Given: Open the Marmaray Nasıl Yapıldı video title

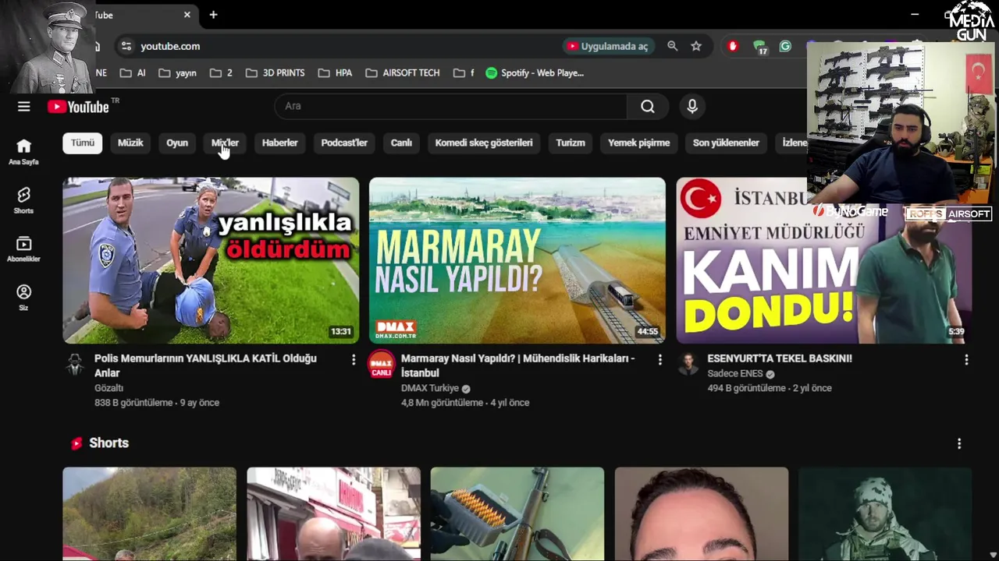Looking at the screenshot, I should tap(517, 365).
